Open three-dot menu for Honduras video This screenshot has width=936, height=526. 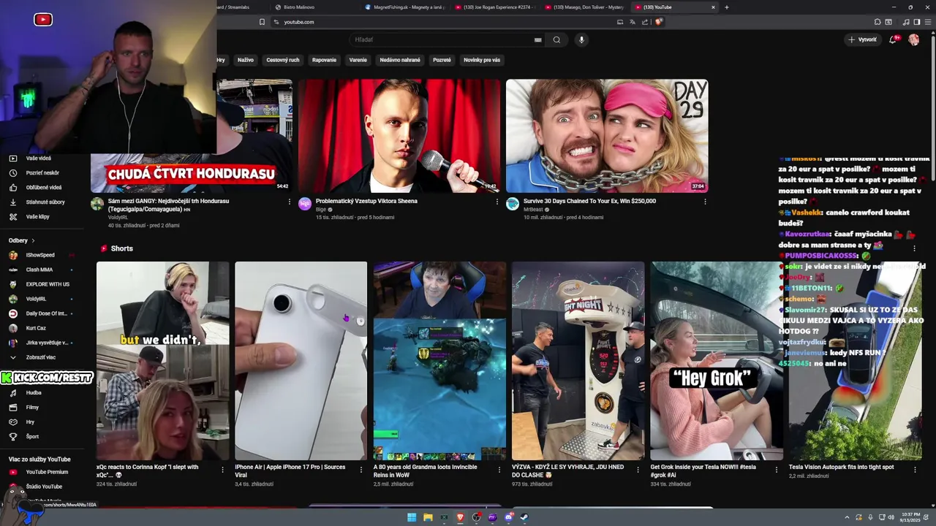point(290,202)
